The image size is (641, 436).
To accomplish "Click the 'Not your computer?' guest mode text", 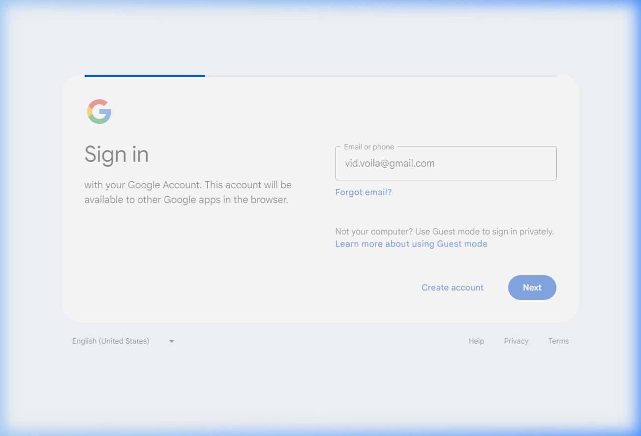I will (444, 232).
